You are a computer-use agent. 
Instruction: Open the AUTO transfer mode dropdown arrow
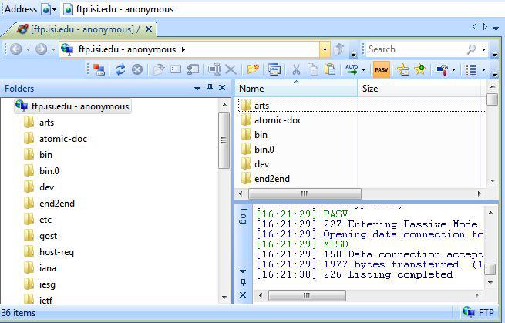[363, 69]
